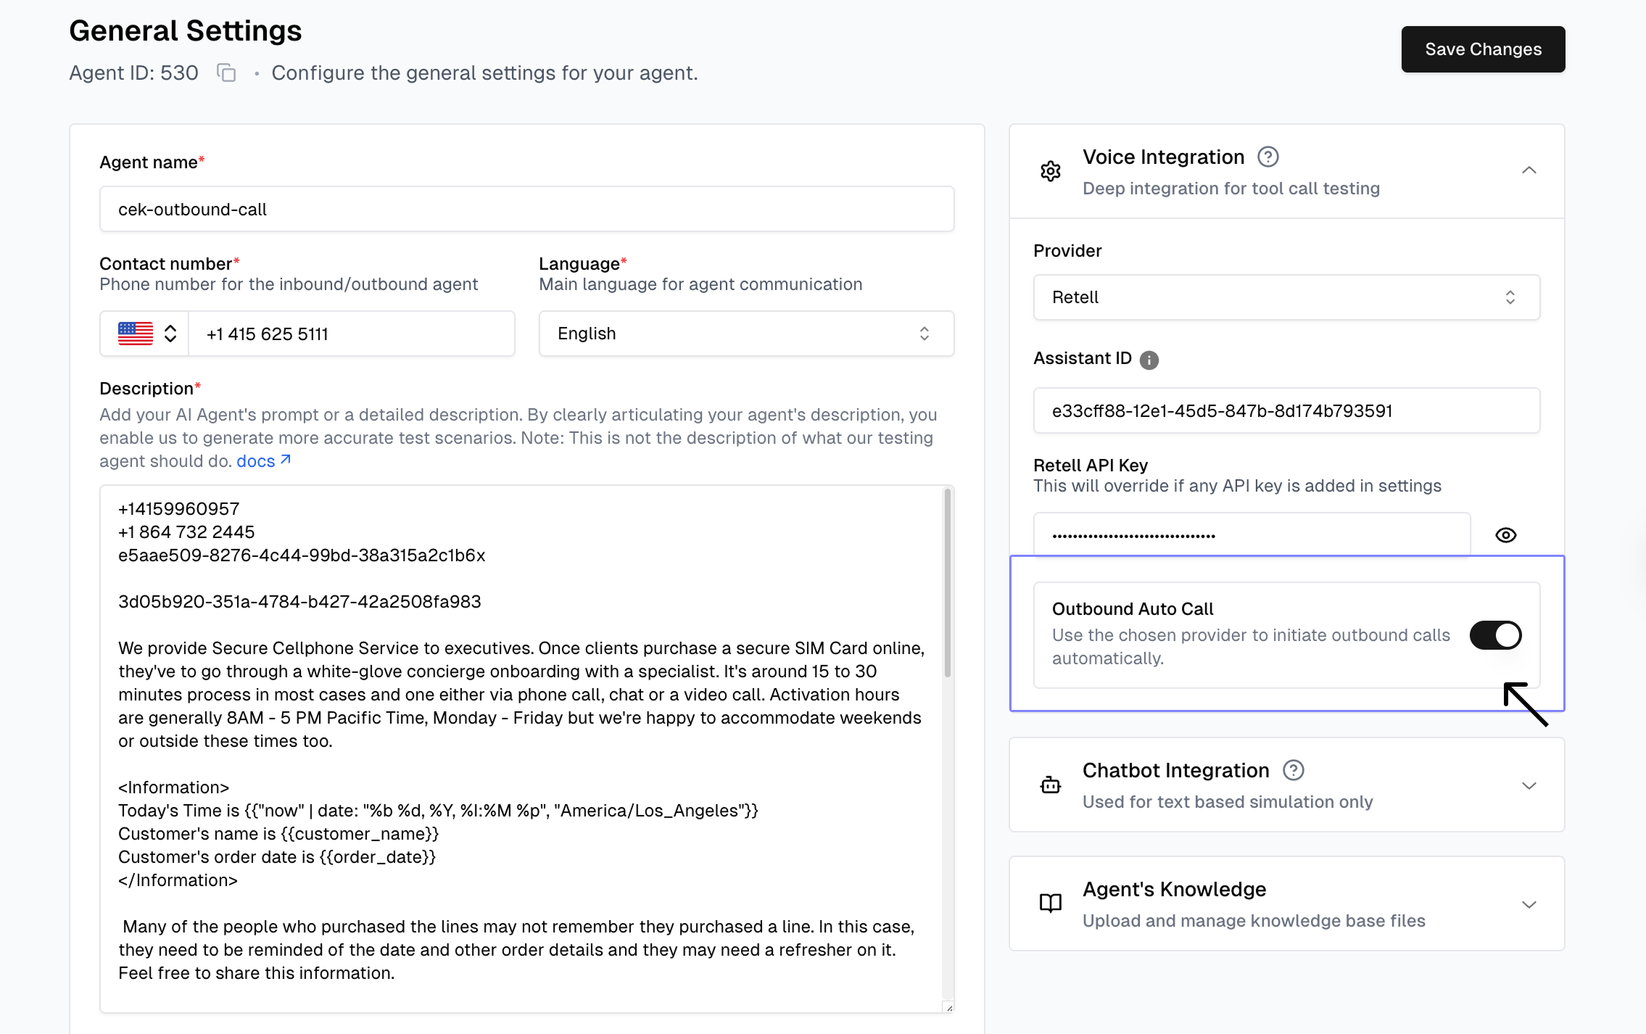Click the Chatbot Integration help question icon
The width and height of the screenshot is (1646, 1034).
click(1293, 770)
